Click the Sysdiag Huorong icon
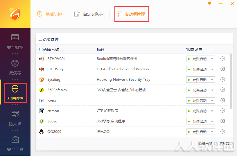The width and height of the screenshot is (237, 156). [x=42, y=80]
